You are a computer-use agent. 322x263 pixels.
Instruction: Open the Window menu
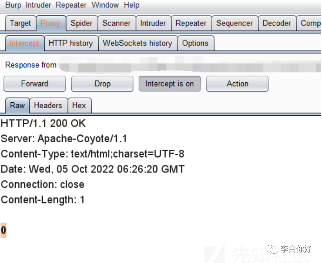pyautogui.click(x=105, y=5)
